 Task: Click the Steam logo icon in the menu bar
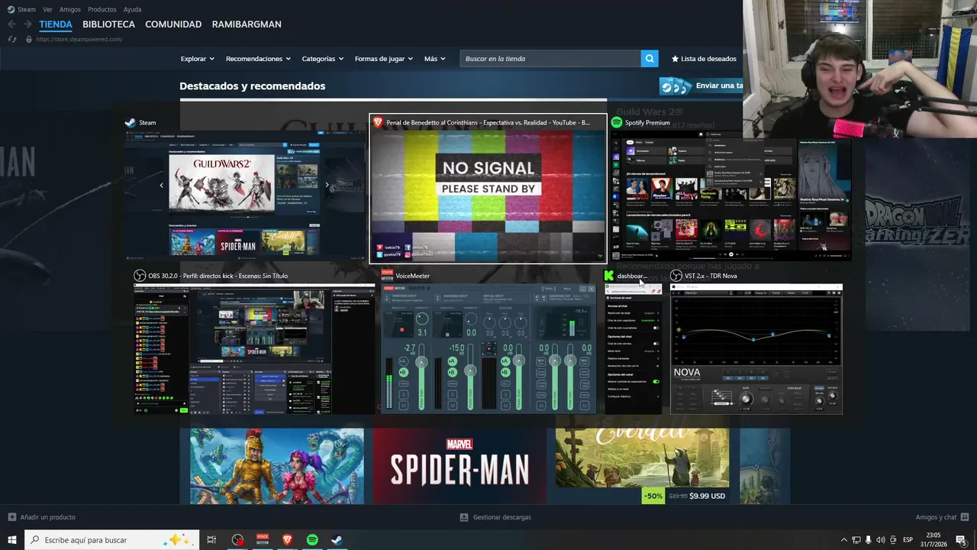11,9
